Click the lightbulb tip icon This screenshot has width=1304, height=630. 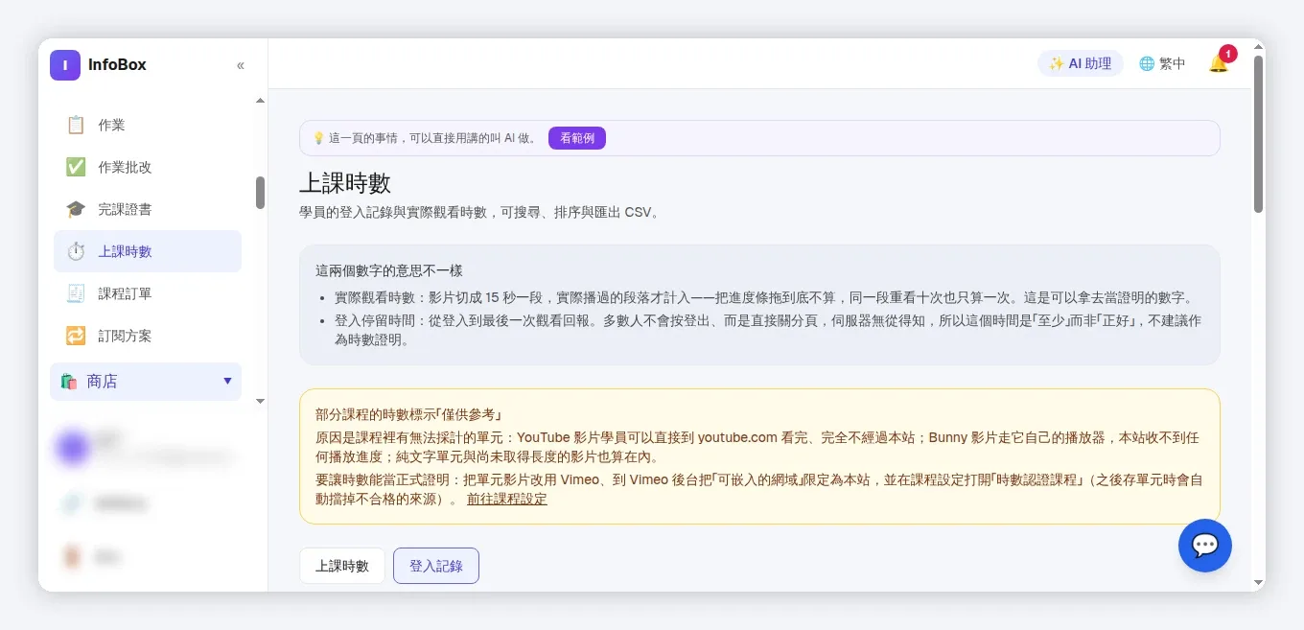318,138
